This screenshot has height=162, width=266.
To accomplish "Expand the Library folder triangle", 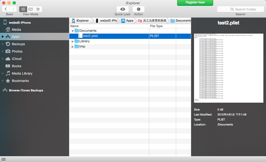I will click(72, 41).
